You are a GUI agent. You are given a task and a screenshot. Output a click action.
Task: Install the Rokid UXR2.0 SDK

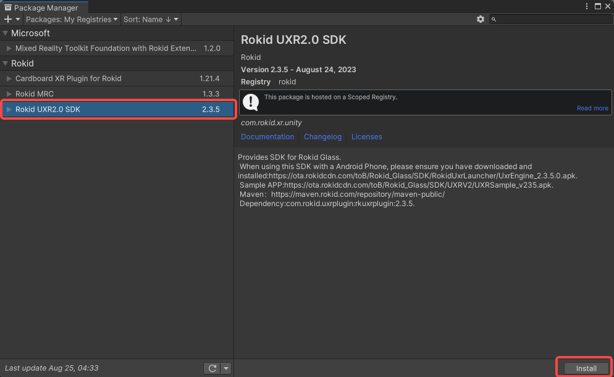click(x=584, y=368)
